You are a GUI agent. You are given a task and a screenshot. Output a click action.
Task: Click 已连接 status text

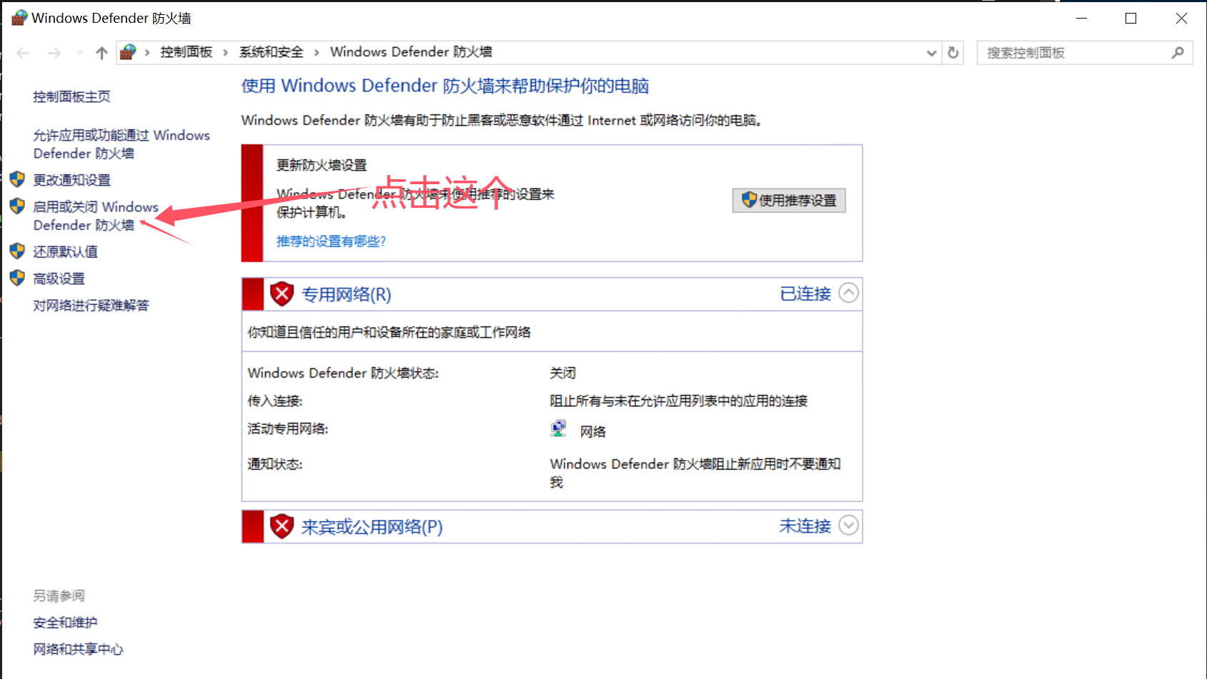coord(805,293)
